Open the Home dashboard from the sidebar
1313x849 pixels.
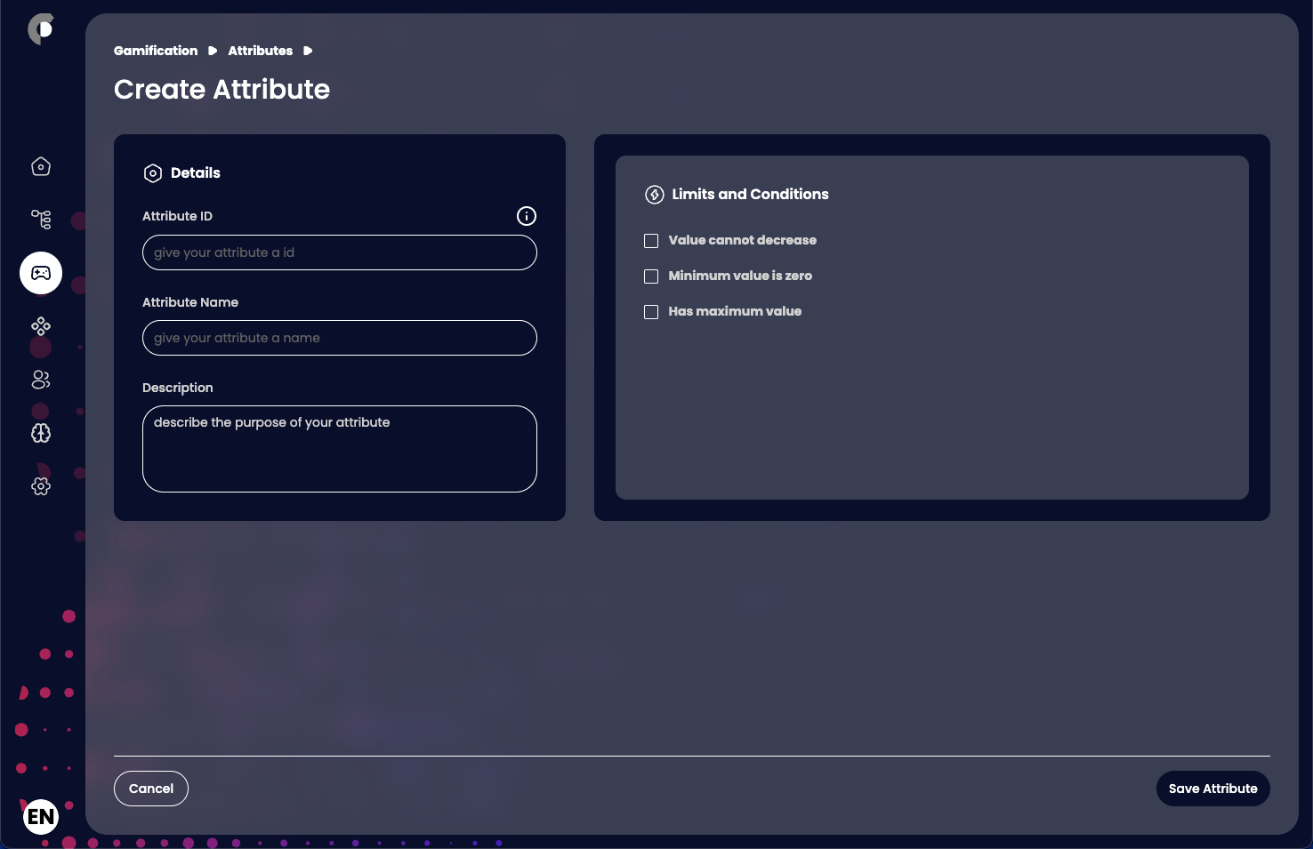tap(40, 166)
